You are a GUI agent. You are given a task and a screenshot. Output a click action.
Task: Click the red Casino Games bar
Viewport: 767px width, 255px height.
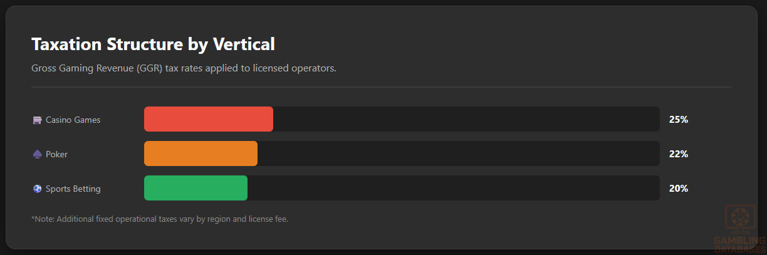208,119
